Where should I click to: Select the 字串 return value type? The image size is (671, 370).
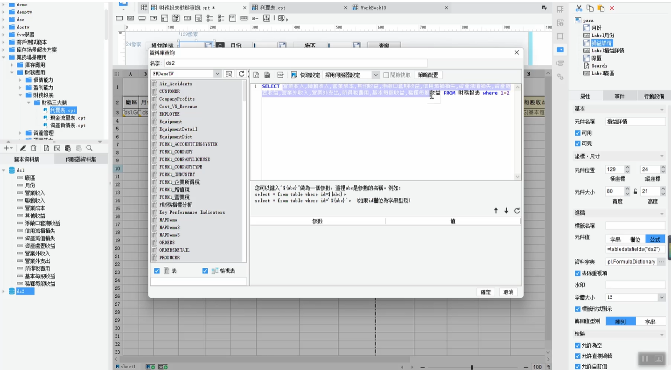pos(650,321)
